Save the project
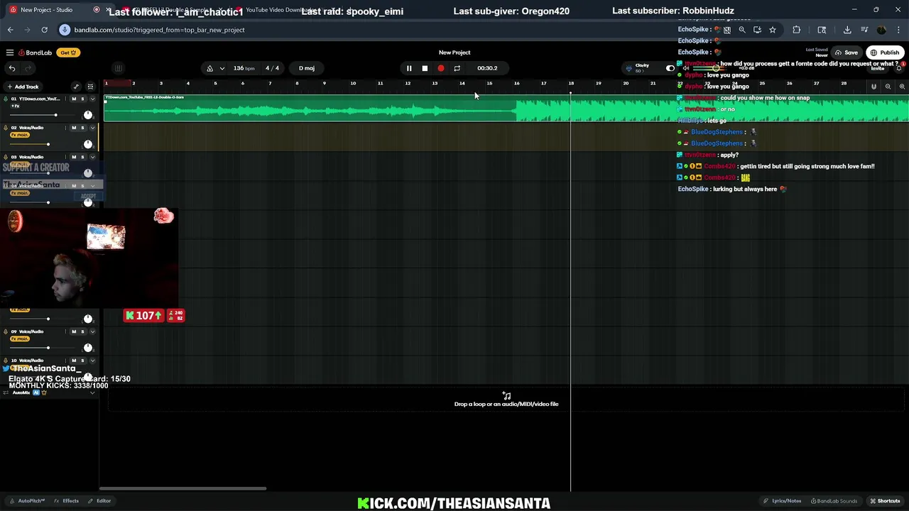Image resolution: width=909 pixels, height=511 pixels. pos(847,53)
